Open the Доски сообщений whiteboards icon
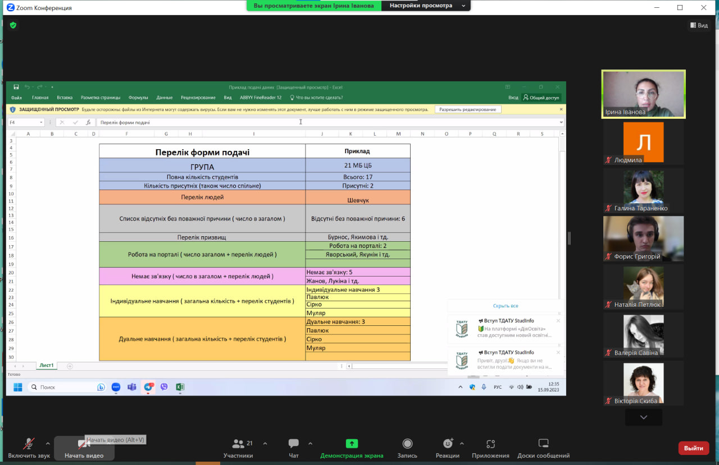Image resolution: width=719 pixels, height=465 pixels. (543, 444)
